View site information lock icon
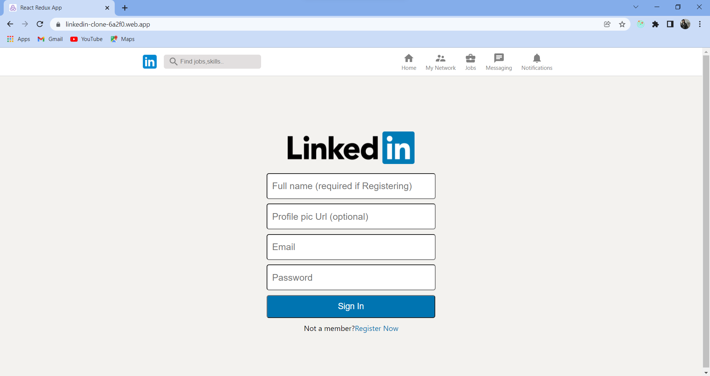The width and height of the screenshot is (710, 376). pos(58,24)
